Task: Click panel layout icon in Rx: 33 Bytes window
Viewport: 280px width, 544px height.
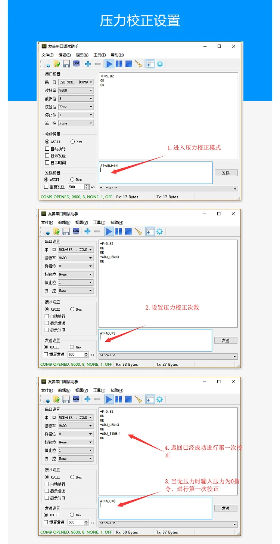Action: [150, 231]
